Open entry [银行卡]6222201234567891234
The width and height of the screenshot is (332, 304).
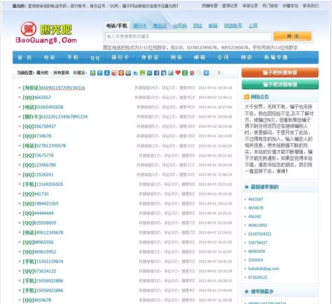(55, 117)
